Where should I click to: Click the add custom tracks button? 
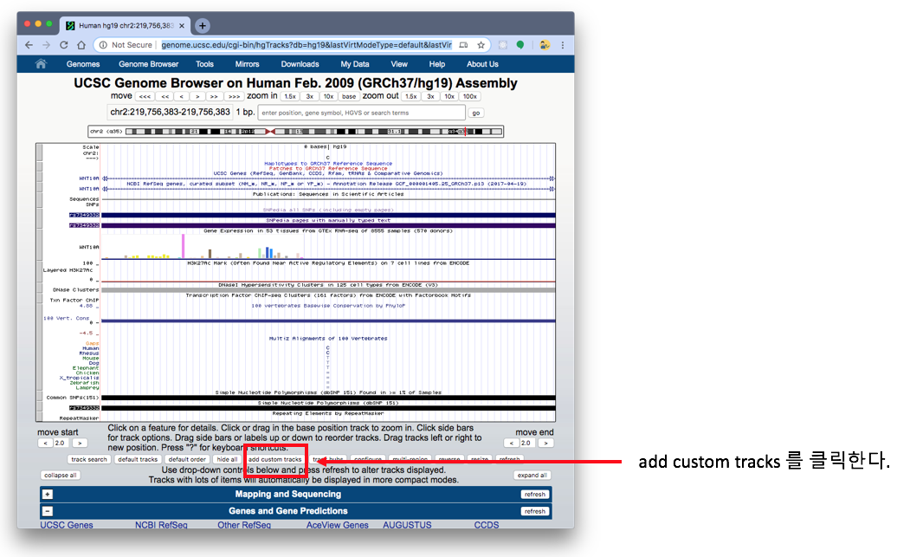pos(274,460)
